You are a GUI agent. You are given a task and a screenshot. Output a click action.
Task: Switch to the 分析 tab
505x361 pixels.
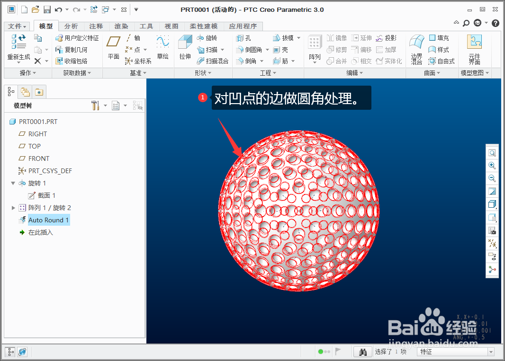[71, 26]
